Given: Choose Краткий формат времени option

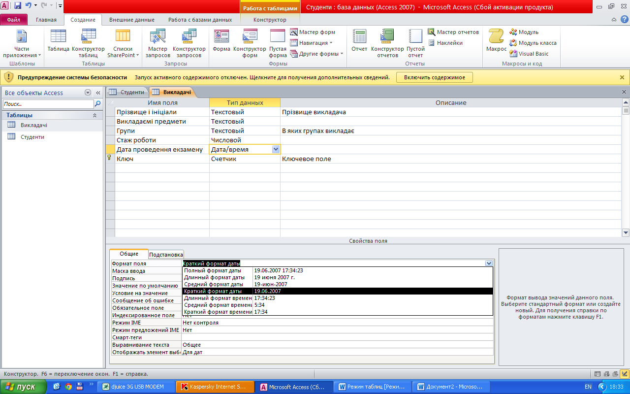Looking at the screenshot, I should pyautogui.click(x=338, y=312).
